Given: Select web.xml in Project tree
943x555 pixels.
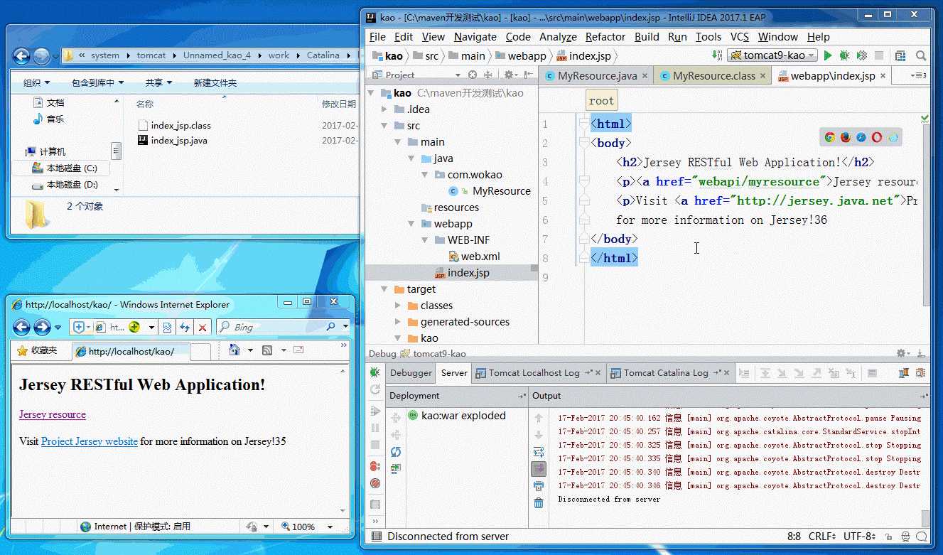Looking at the screenshot, I should [475, 257].
